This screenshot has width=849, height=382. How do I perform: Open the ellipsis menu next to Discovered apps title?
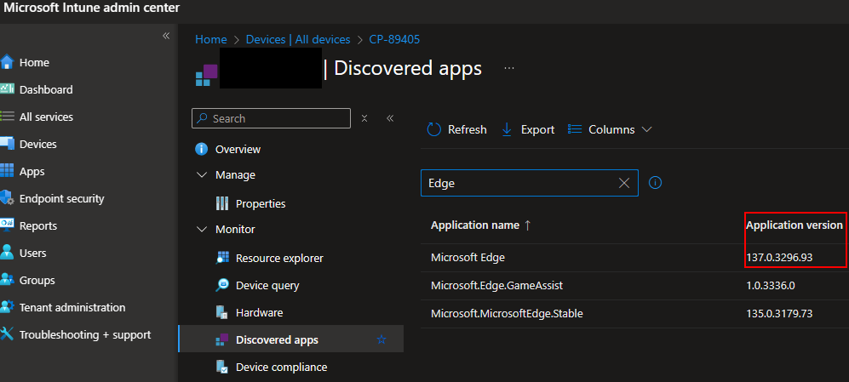509,68
